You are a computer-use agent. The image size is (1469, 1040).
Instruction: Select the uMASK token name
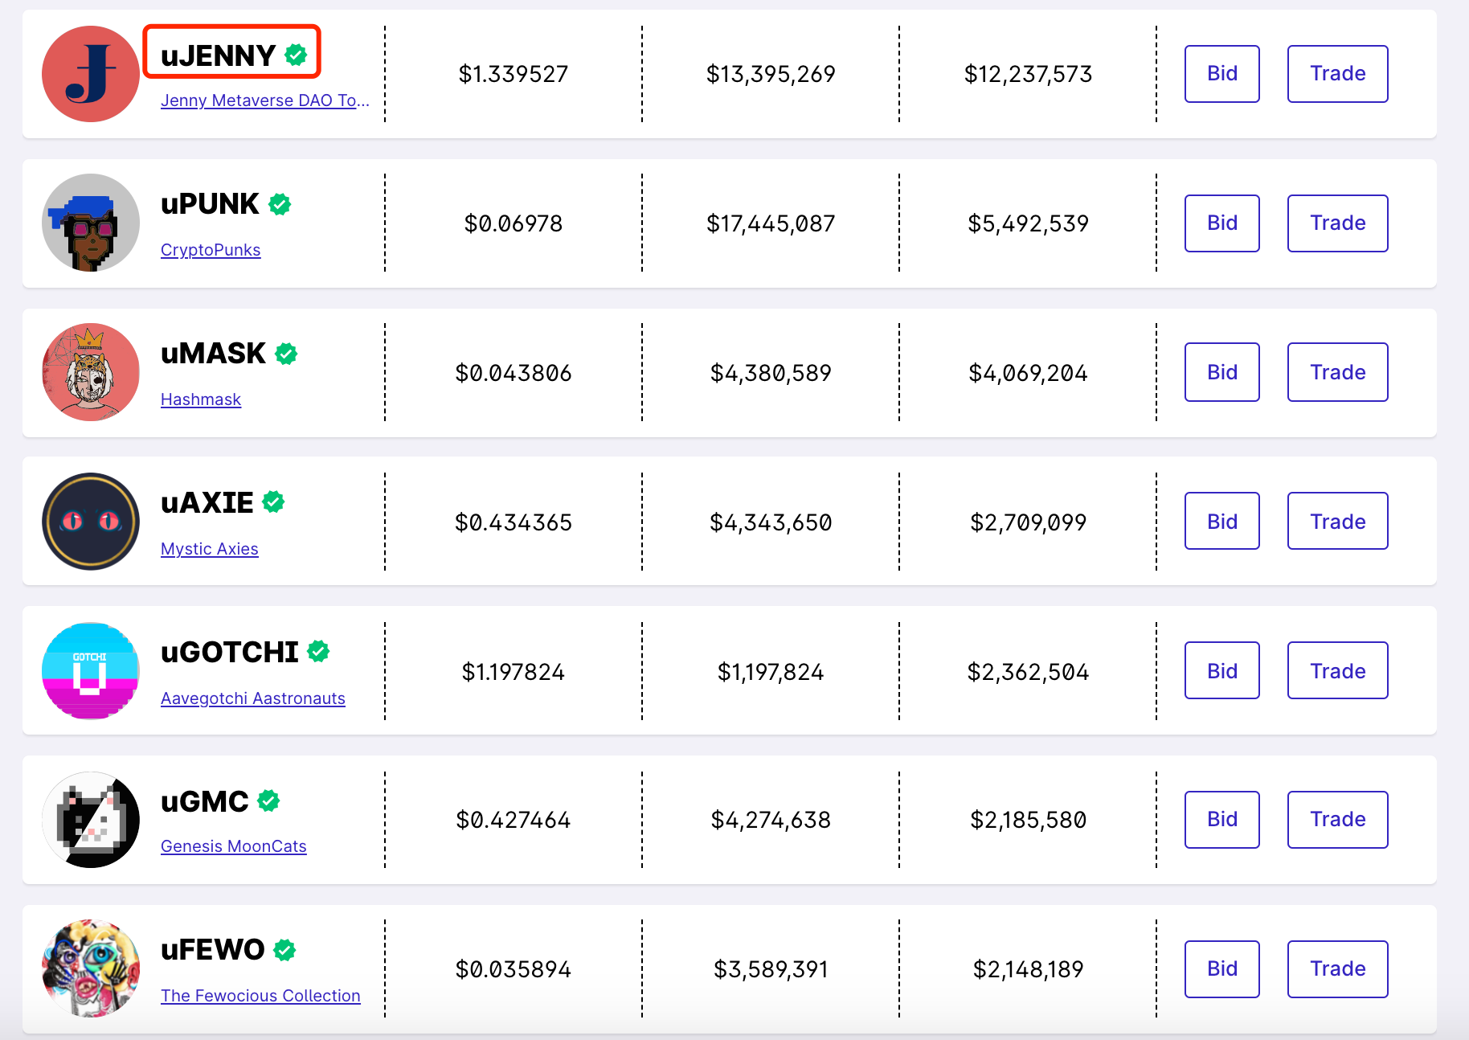[x=213, y=354]
